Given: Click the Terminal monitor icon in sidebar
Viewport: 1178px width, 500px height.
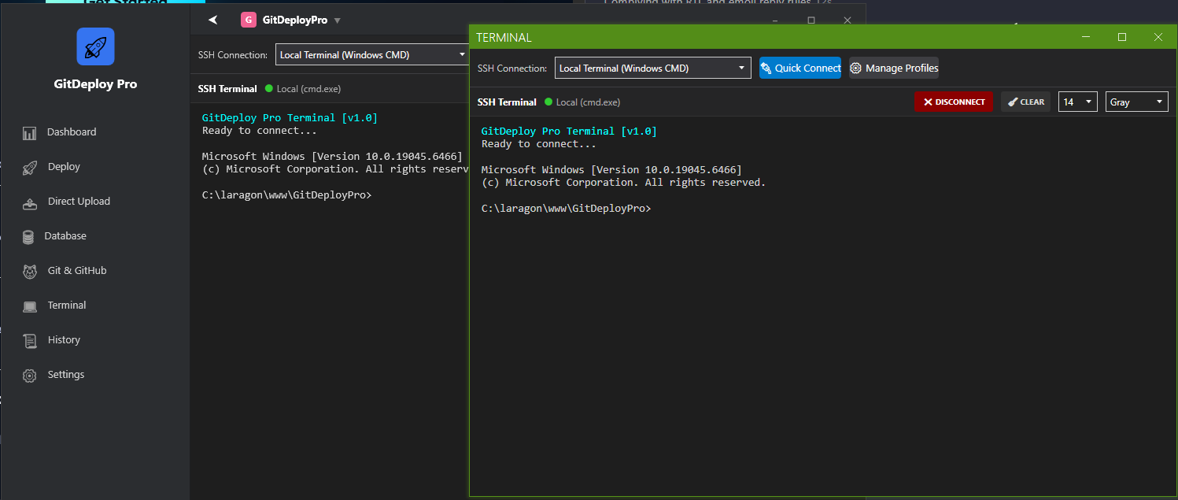Looking at the screenshot, I should pyautogui.click(x=30, y=306).
